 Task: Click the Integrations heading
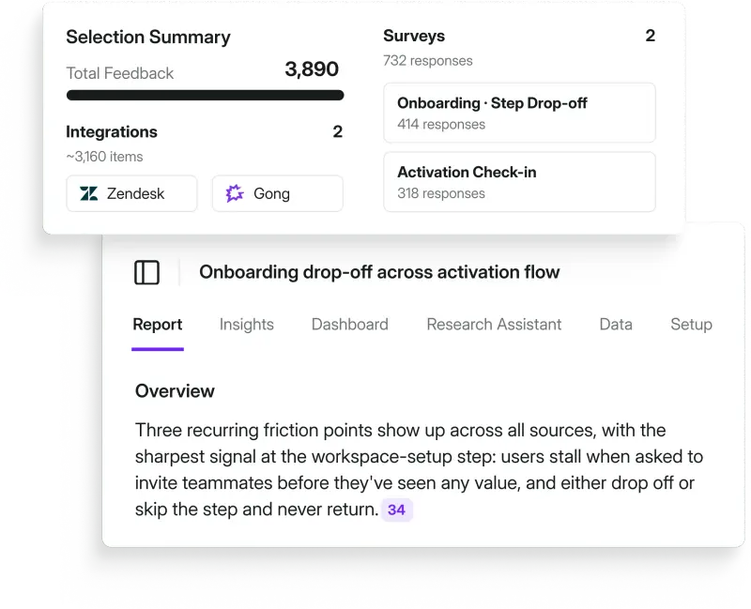pyautogui.click(x=112, y=131)
